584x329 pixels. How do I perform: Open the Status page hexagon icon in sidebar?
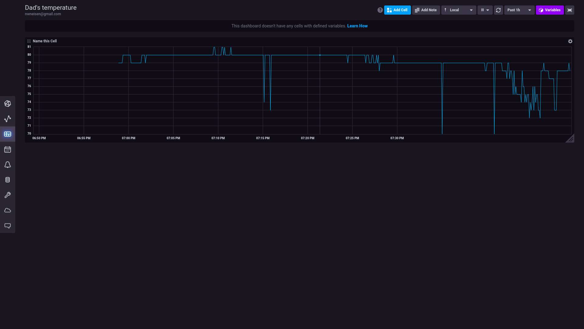pyautogui.click(x=8, y=104)
